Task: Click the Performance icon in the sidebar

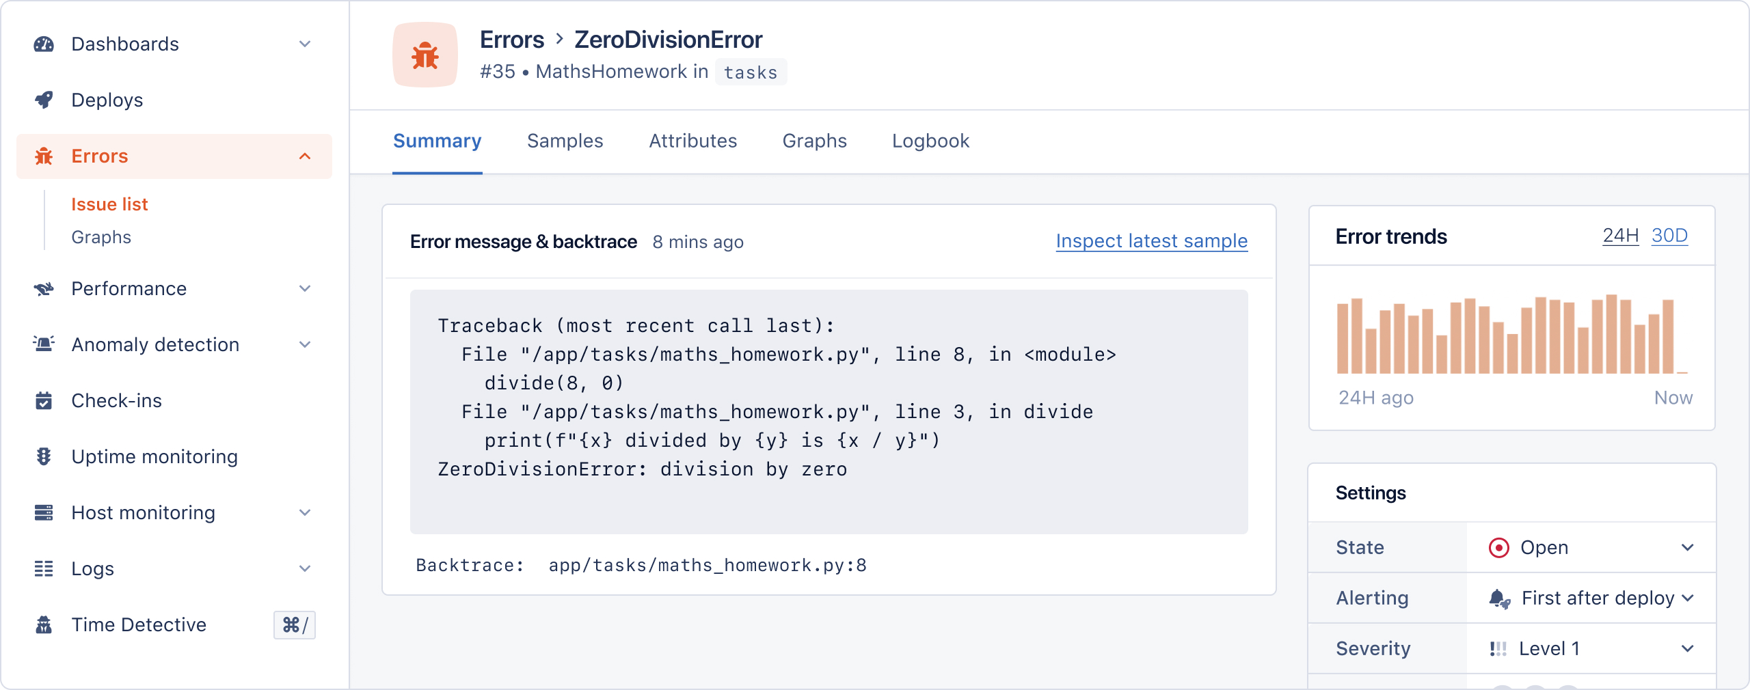Action: coord(44,289)
